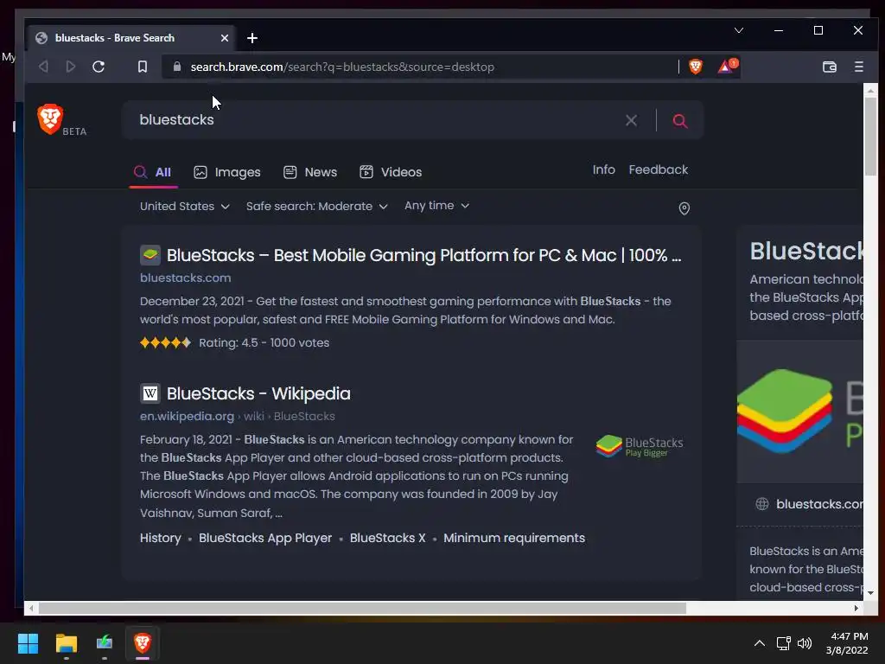Viewport: 885px width, 664px height.
Task: Open Brave Rewards triangle icon
Action: point(727,66)
